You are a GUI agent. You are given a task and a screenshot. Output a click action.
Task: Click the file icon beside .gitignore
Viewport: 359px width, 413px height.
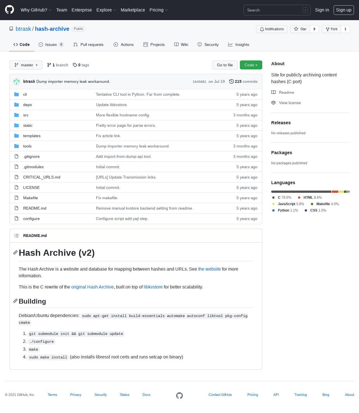(x=16, y=156)
